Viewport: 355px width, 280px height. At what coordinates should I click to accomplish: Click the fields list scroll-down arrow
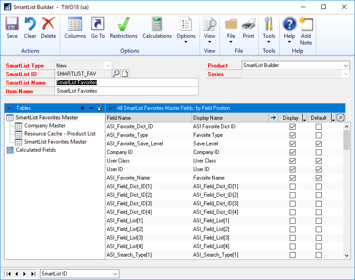coord(346,256)
